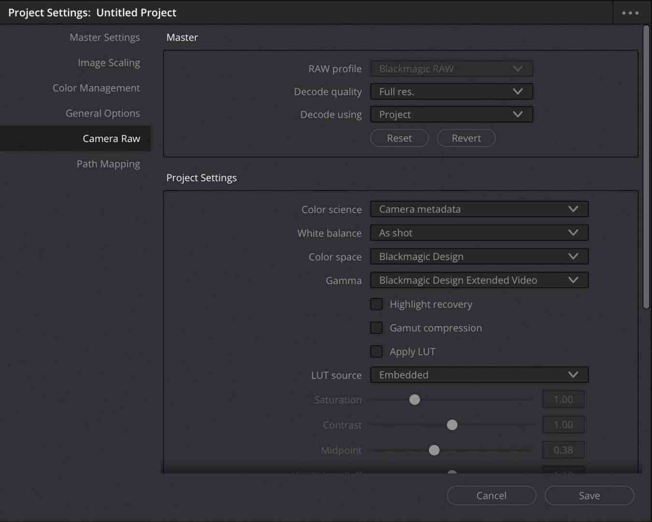The height and width of the screenshot is (522, 652).
Task: Select the Path Mapping section
Action: point(108,164)
